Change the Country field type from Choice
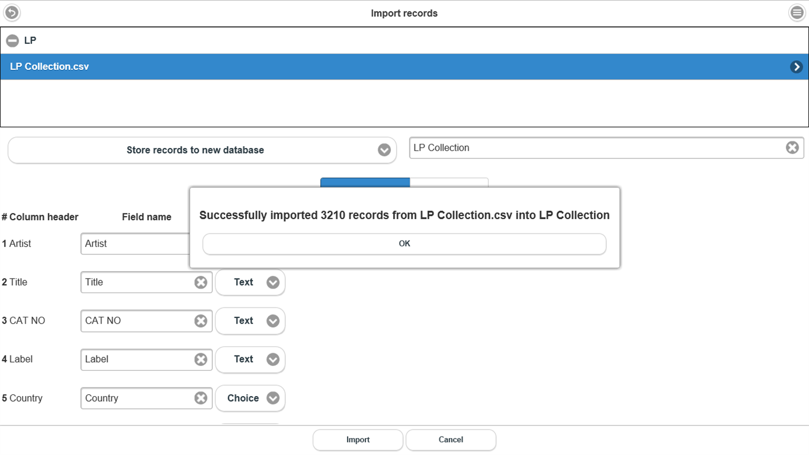The image size is (809, 455). pyautogui.click(x=272, y=398)
